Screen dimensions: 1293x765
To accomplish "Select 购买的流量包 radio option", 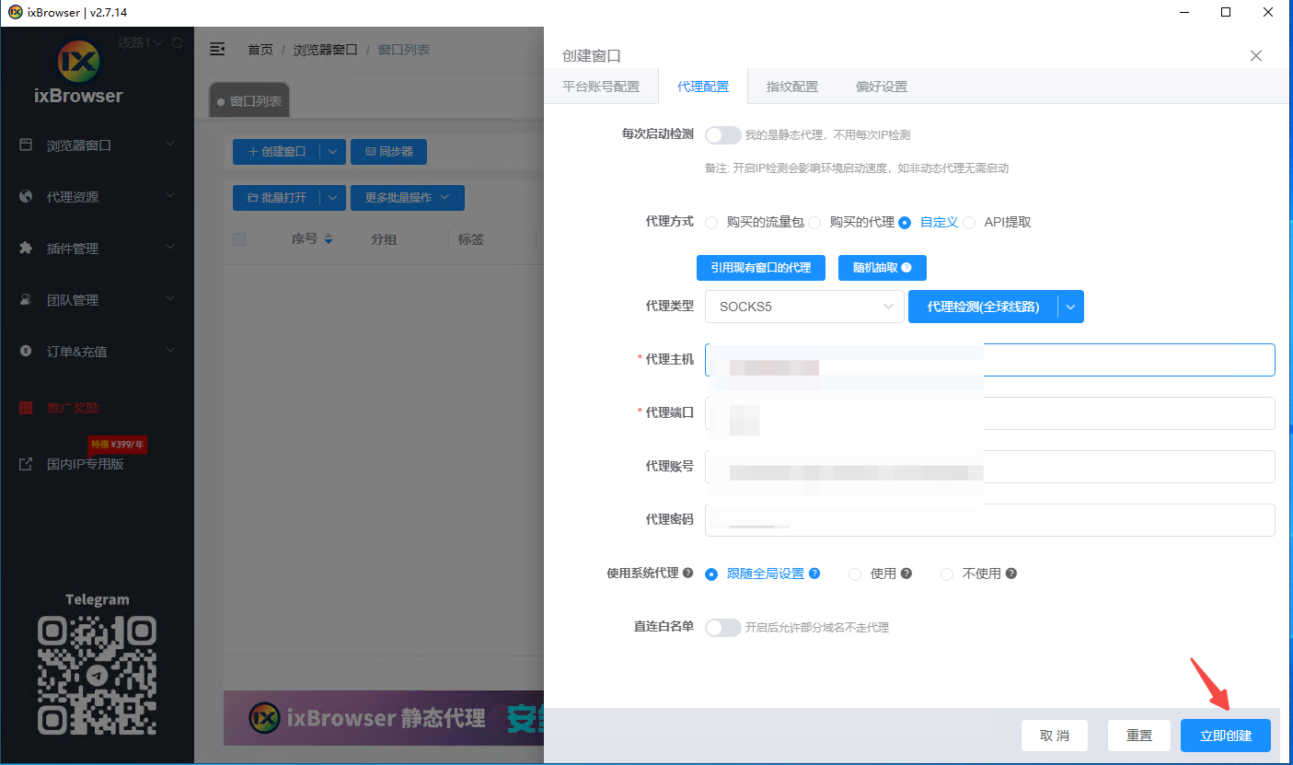I will 711,223.
